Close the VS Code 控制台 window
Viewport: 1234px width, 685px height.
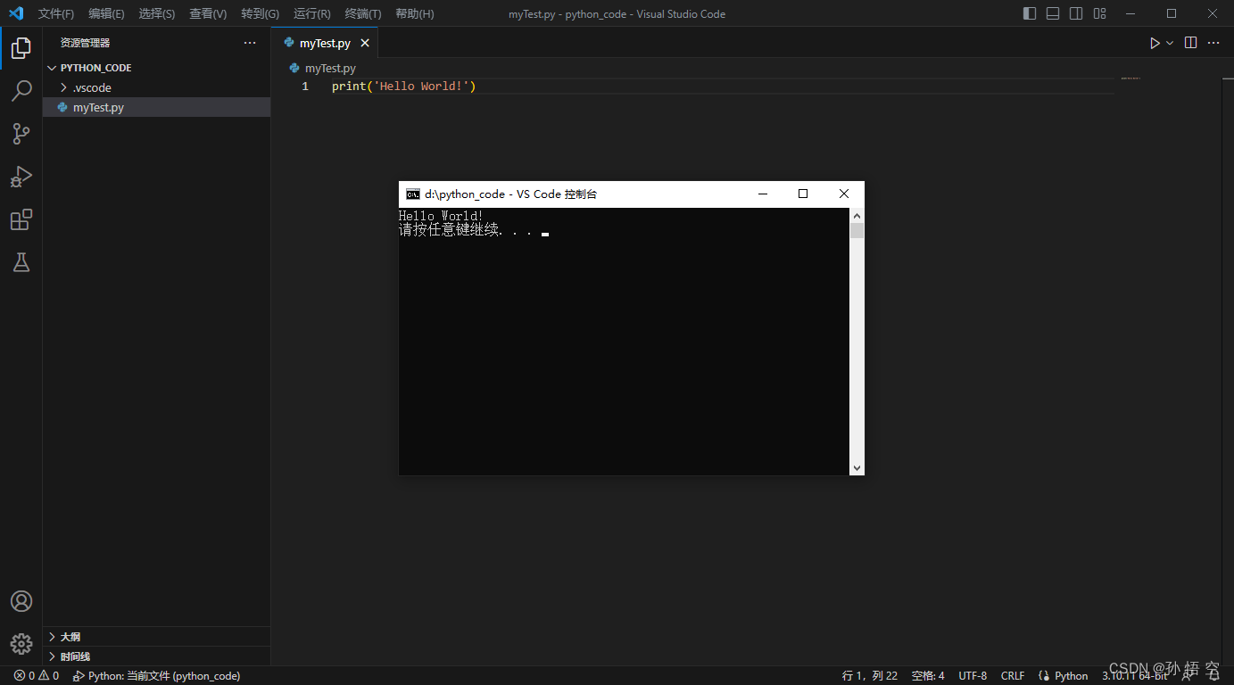pos(844,194)
